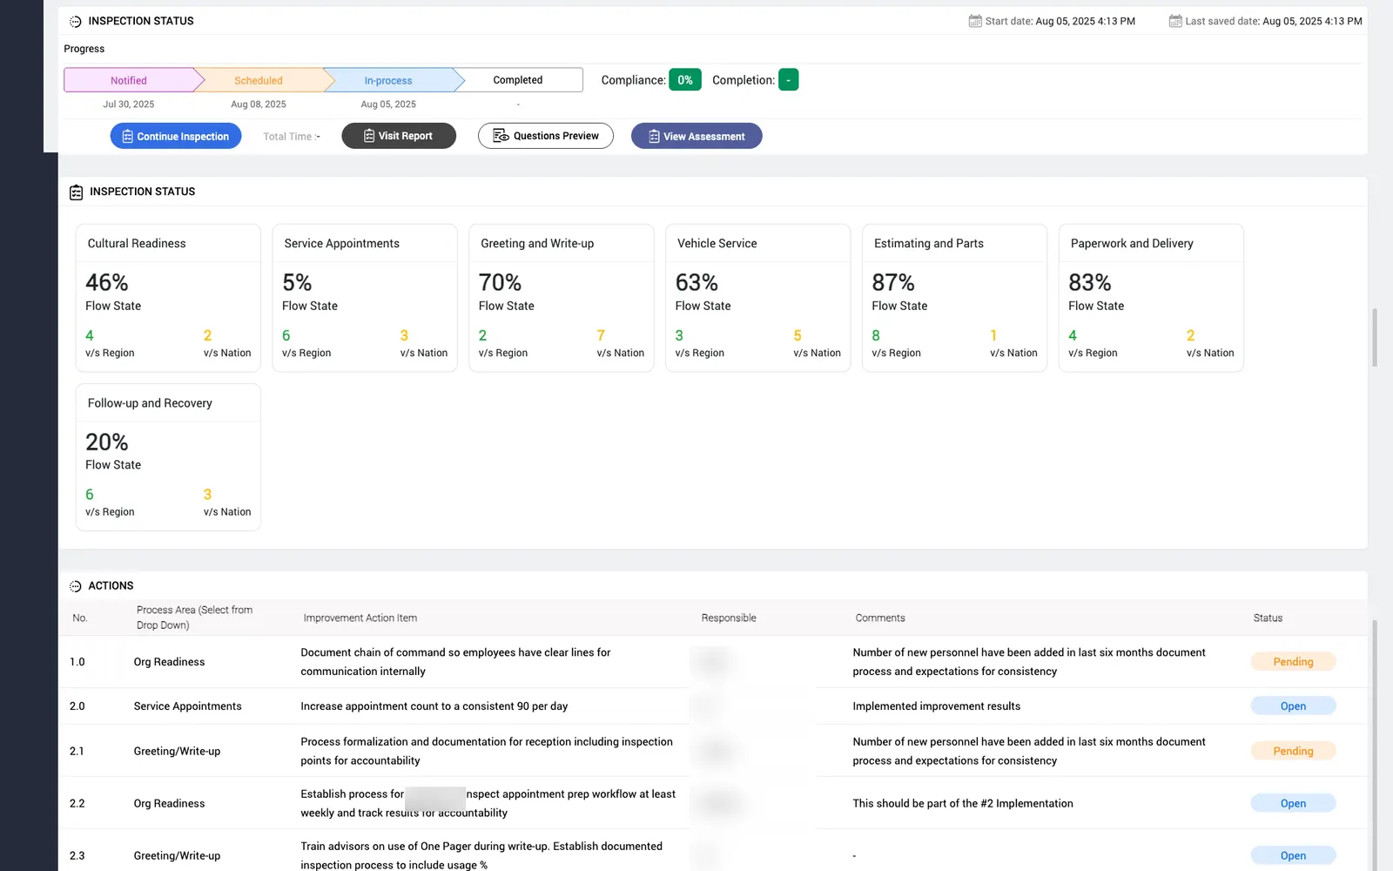The height and width of the screenshot is (871, 1393).
Task: Click the top Inspection Status header icon
Action: 75,21
